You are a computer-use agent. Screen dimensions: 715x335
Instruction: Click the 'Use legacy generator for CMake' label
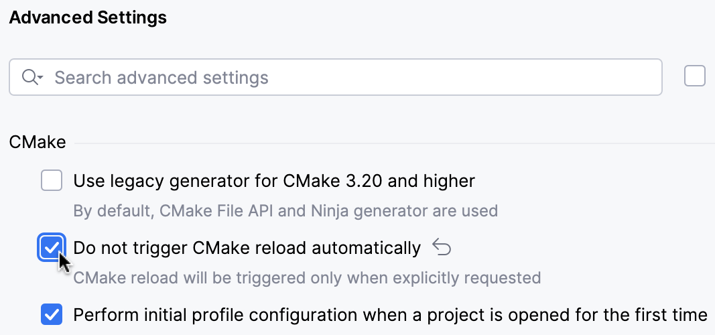(274, 180)
